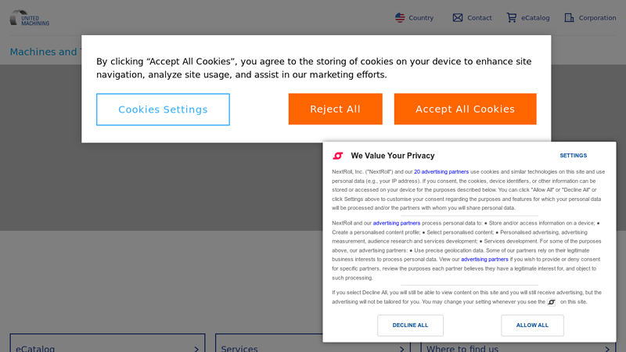The height and width of the screenshot is (352, 626).
Task: Reject all cookies
Action: [x=335, y=110]
